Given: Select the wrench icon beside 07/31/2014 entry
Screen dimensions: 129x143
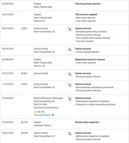Looking at the screenshot, I should [x=69, y=74].
